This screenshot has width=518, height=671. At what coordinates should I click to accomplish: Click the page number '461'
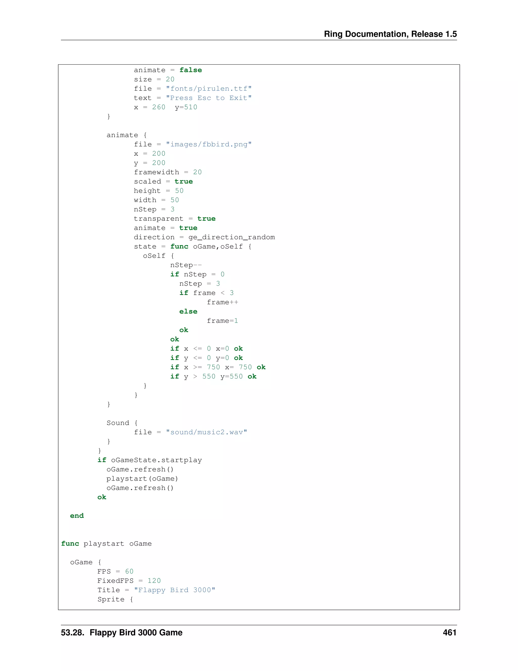pyautogui.click(x=449, y=632)
